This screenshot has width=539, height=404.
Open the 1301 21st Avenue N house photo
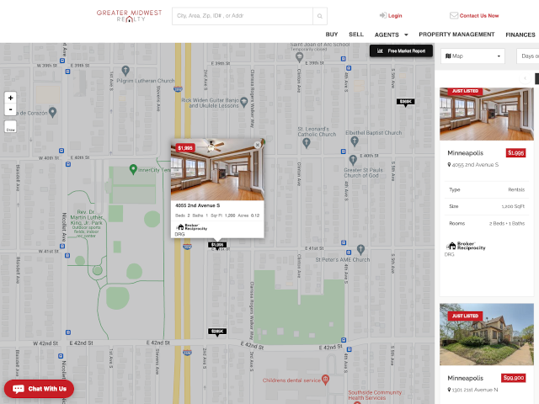[487, 334]
